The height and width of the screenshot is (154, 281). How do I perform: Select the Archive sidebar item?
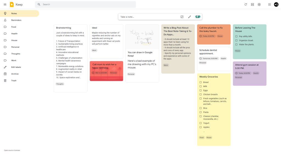tap(15, 74)
